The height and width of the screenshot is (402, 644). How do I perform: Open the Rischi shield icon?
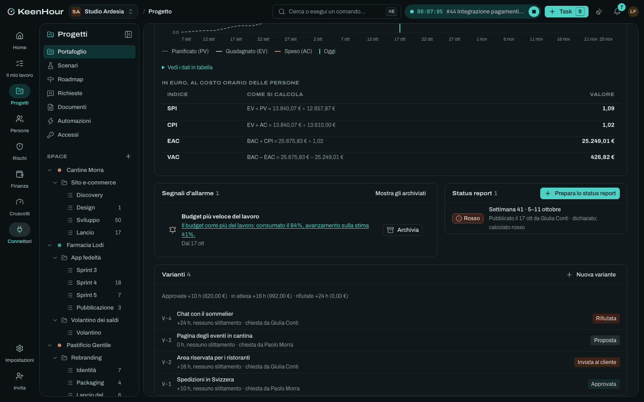click(x=20, y=147)
